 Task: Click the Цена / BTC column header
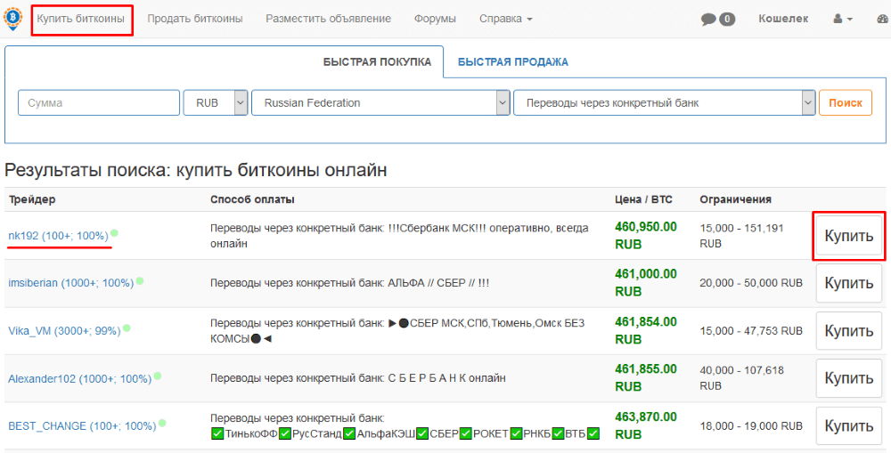pos(643,199)
